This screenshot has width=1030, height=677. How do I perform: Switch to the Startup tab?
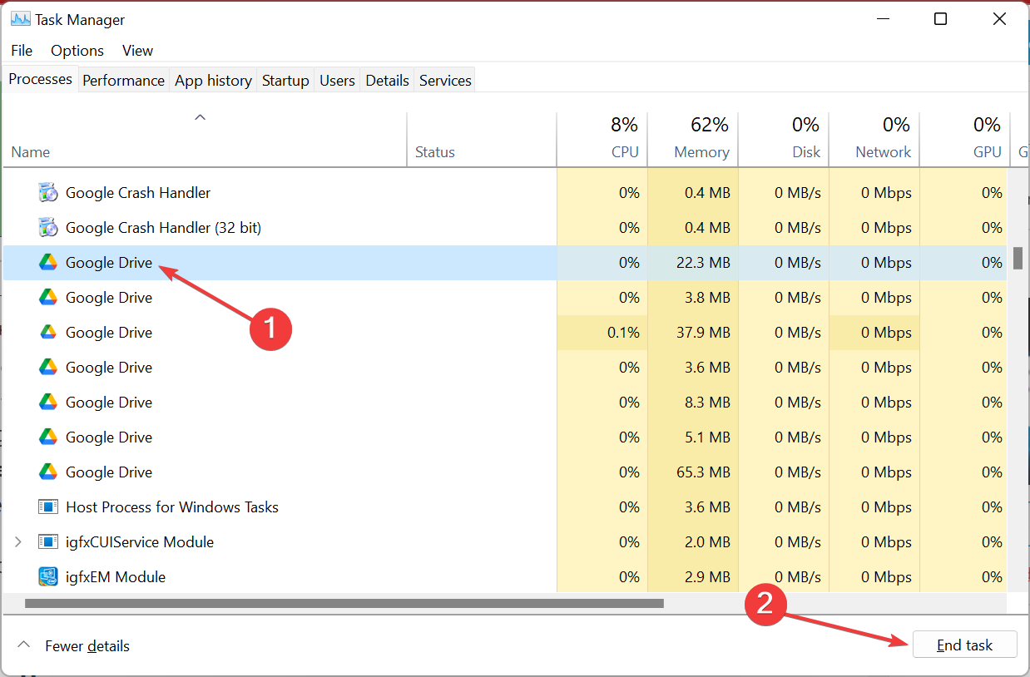[x=285, y=81]
